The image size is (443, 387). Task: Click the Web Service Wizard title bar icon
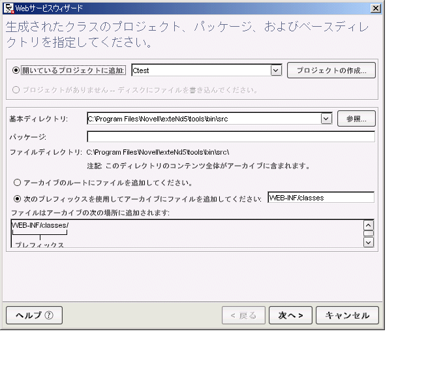pos(8,8)
